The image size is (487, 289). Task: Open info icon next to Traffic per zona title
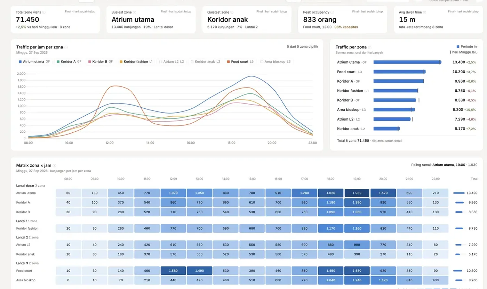coord(370,47)
